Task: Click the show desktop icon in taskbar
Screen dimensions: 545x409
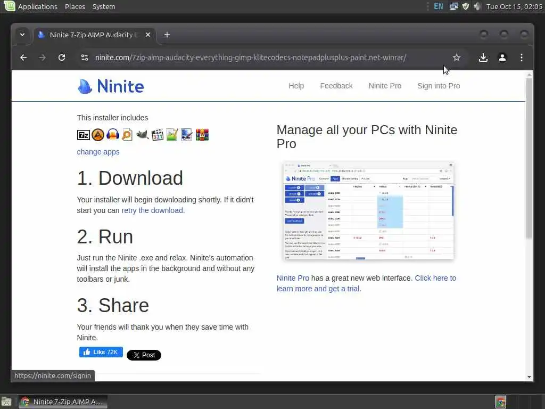Action: tap(6, 402)
